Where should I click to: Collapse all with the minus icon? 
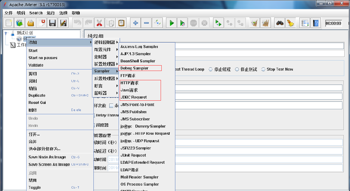coord(146,23)
